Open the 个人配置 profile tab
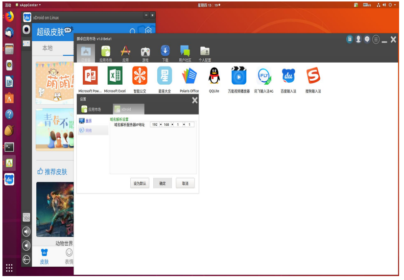Image resolution: width=404 pixels, height=280 pixels. click(x=205, y=53)
